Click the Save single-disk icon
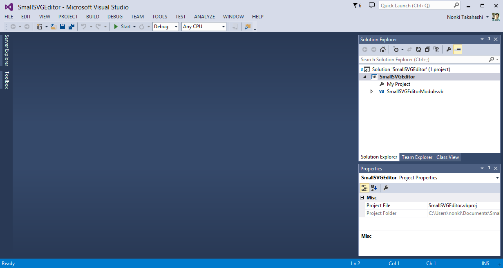The width and height of the screenshot is (503, 268). coord(63,27)
